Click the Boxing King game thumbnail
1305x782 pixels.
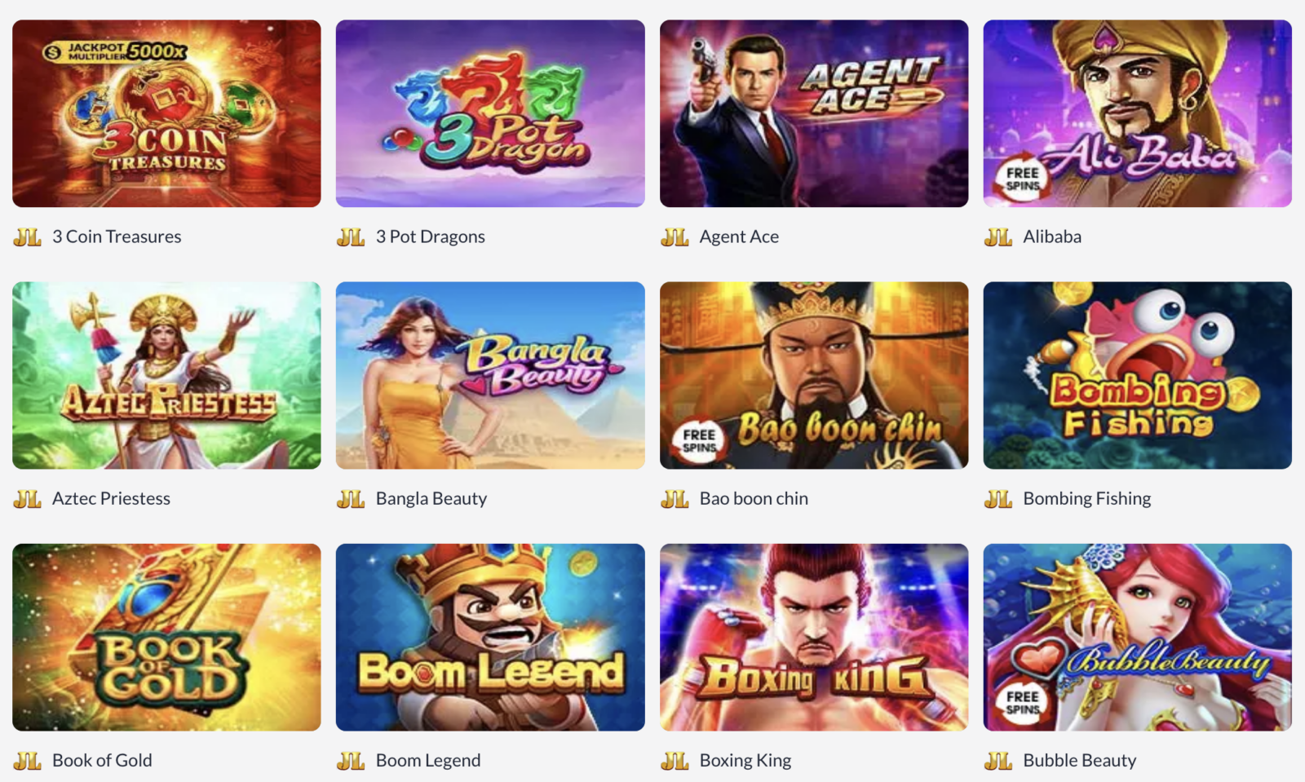pyautogui.click(x=814, y=637)
